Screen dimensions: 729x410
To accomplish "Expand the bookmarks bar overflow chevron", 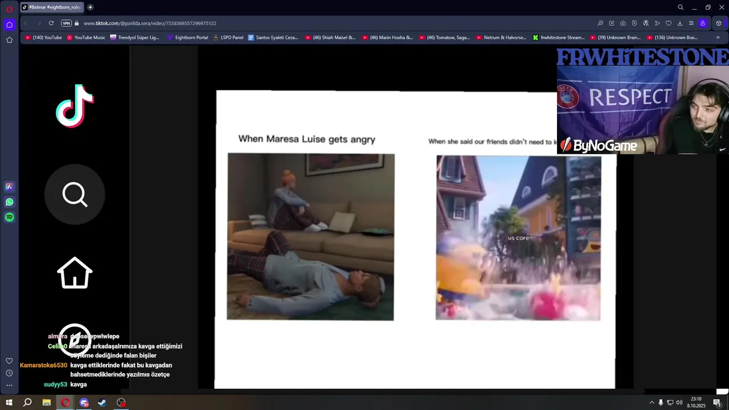I will pyautogui.click(x=718, y=38).
